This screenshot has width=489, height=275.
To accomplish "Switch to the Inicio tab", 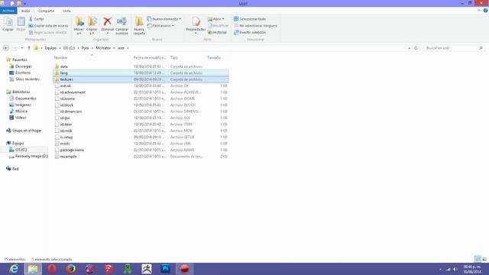I will click(x=25, y=11).
